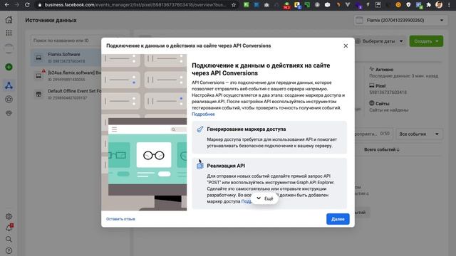Open the browser extensions puzzle icon
Image resolution: width=456 pixels, height=256 pixels.
[x=429, y=5]
